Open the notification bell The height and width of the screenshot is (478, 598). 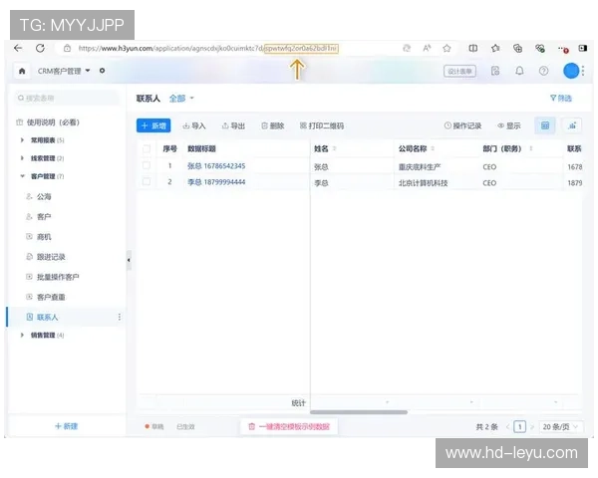coord(519,71)
